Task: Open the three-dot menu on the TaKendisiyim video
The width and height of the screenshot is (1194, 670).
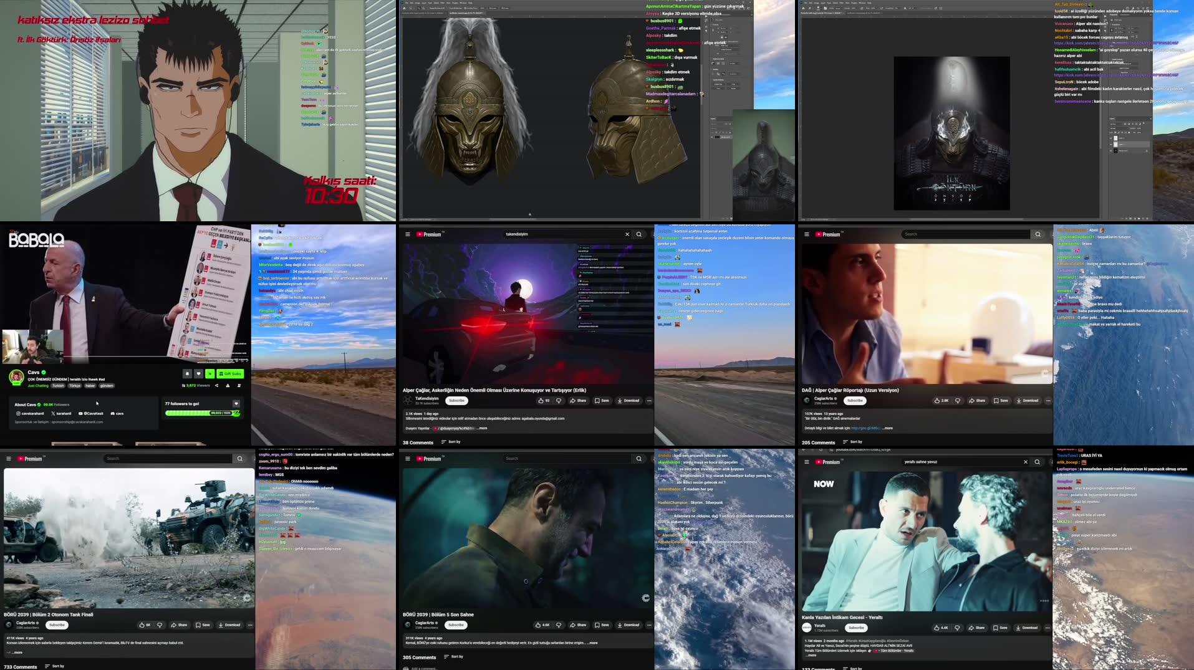Action: [649, 401]
